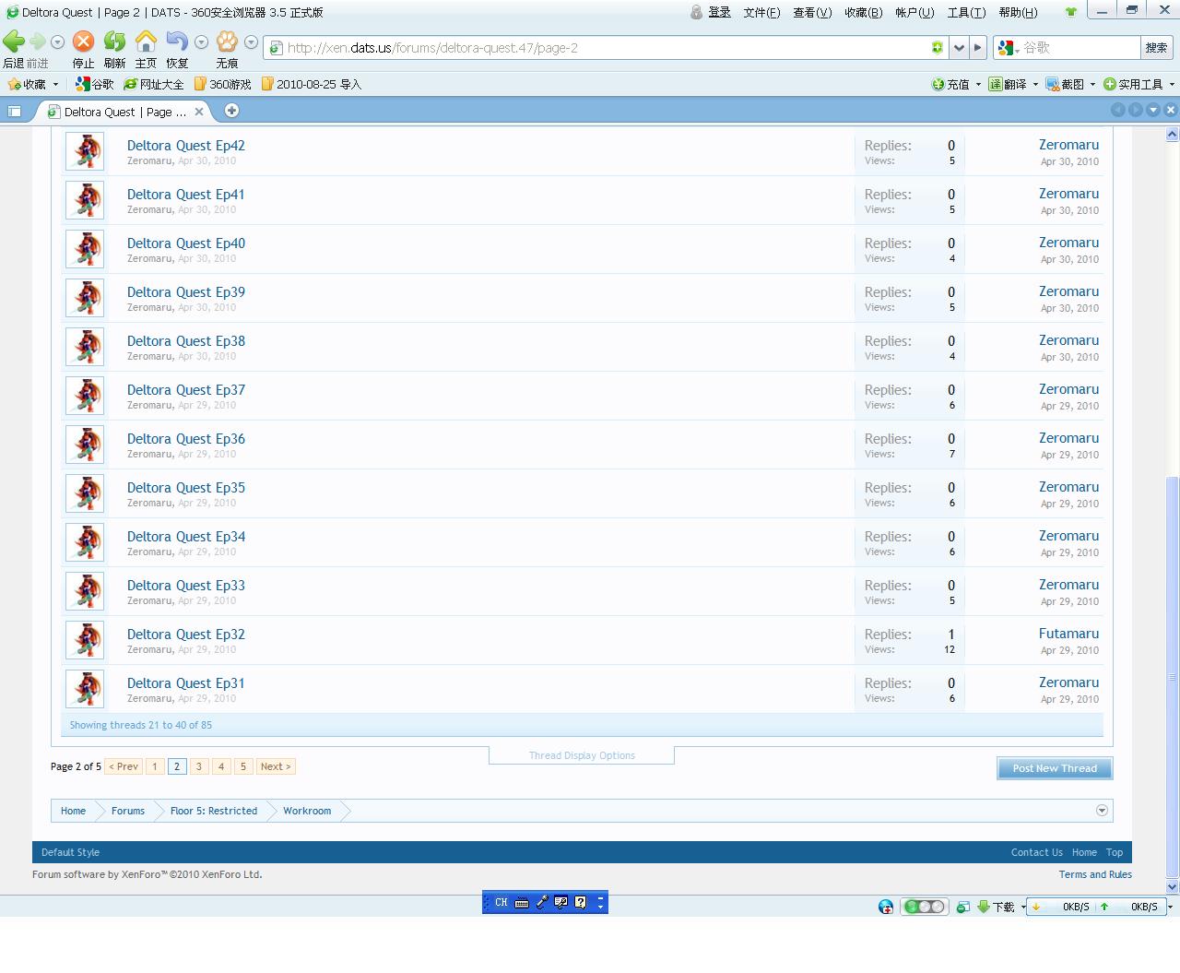
Task: Open search engine selector dropdown
Action: point(1009,48)
